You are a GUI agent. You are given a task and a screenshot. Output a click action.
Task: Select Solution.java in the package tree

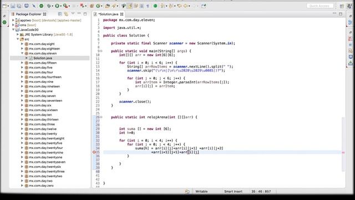[43, 58]
